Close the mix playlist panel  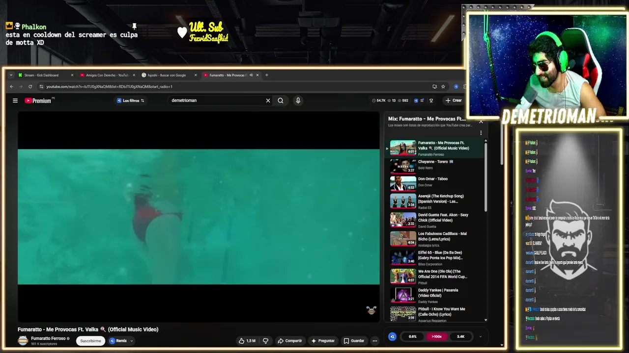point(481,122)
